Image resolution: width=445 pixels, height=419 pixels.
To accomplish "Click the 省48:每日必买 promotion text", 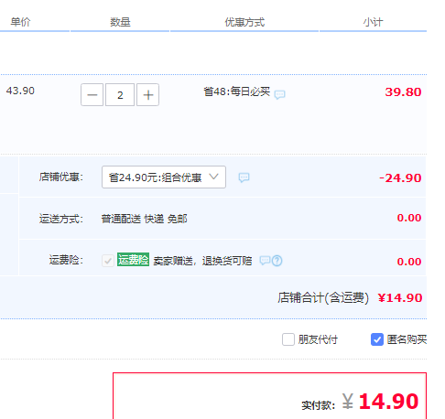I will (237, 91).
